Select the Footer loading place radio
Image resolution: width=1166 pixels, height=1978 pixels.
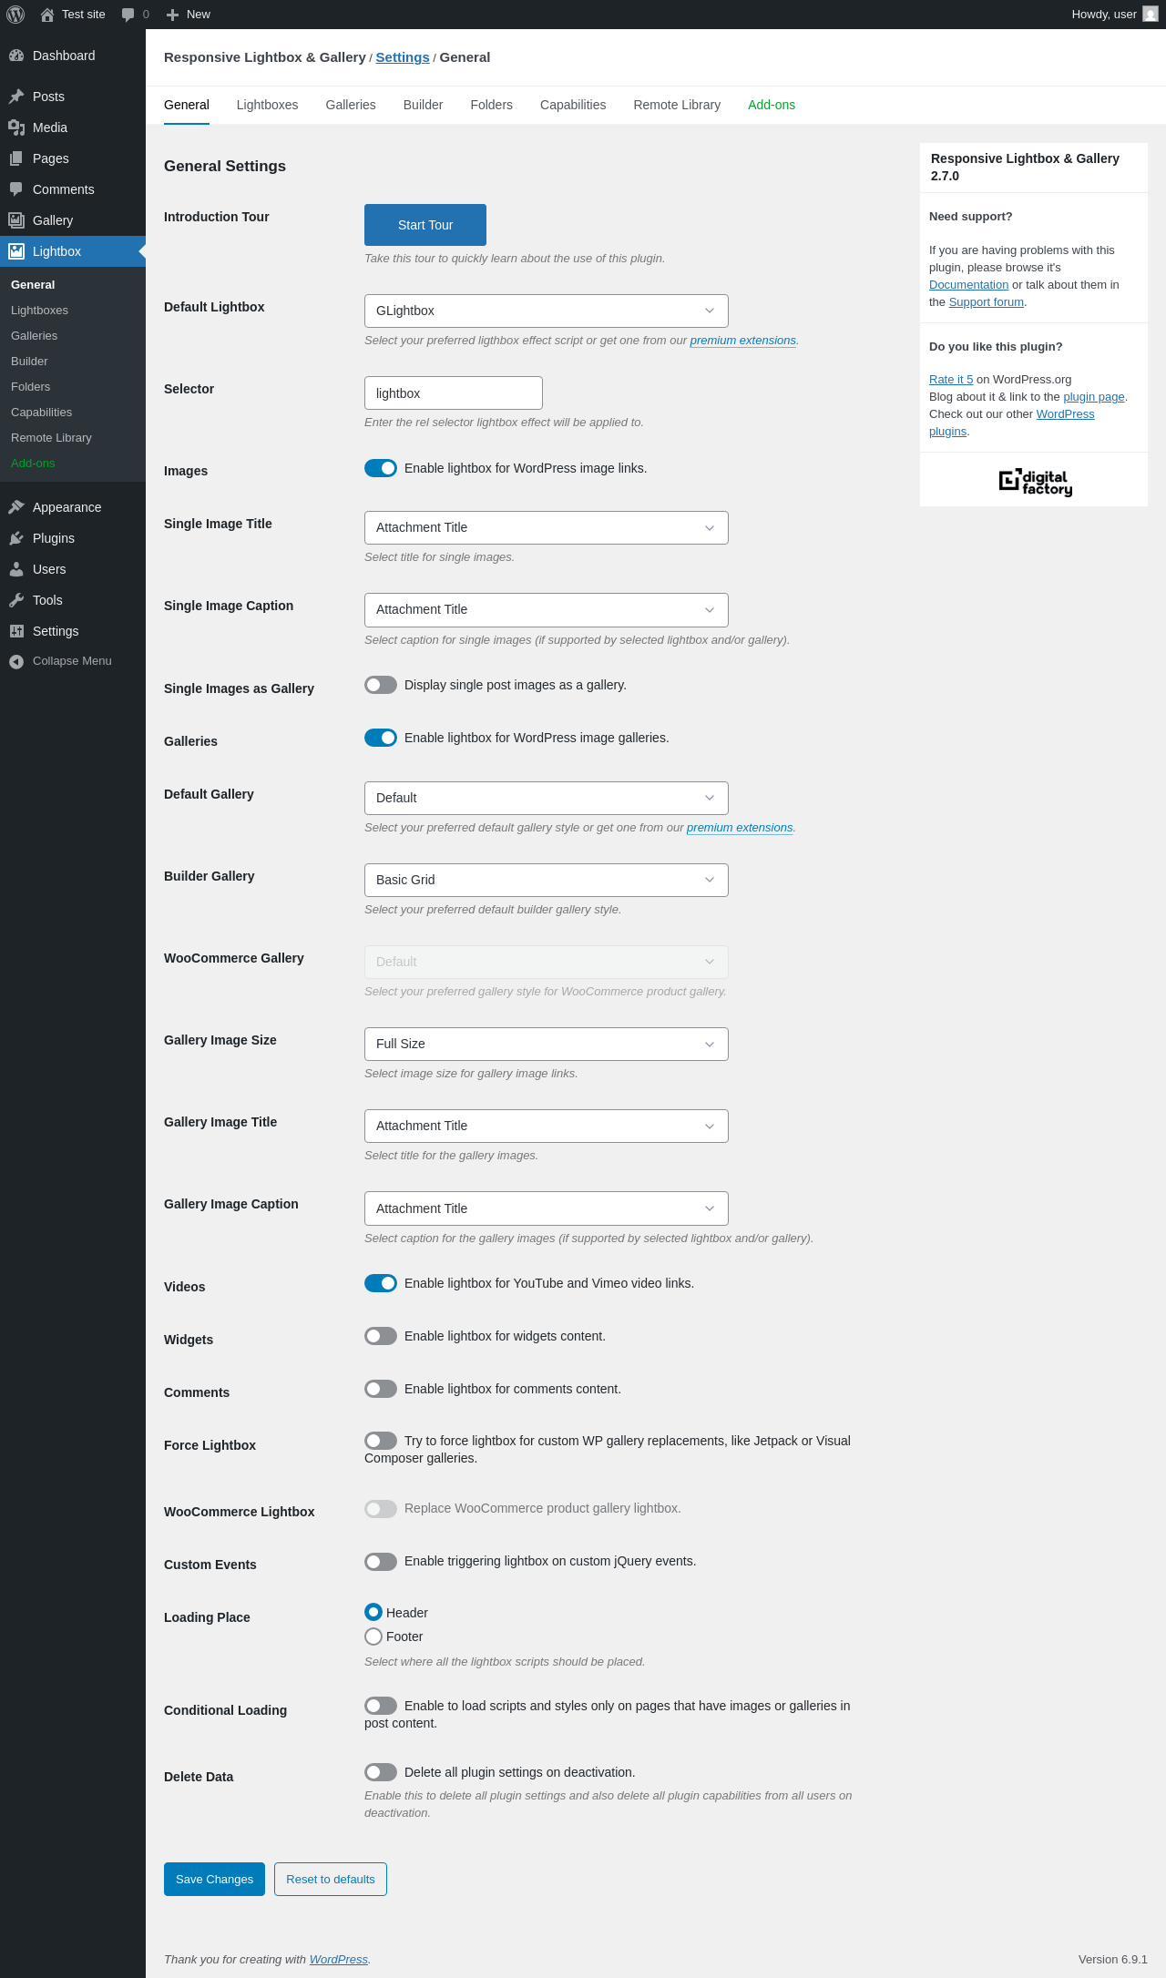coord(373,1636)
